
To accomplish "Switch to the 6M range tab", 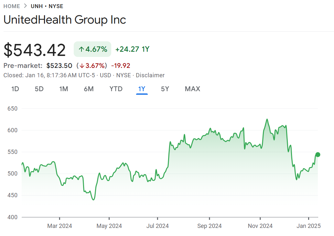I will click(89, 89).
